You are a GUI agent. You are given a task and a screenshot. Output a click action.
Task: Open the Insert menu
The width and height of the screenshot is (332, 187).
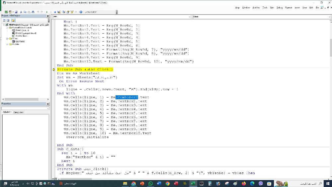[297, 8]
